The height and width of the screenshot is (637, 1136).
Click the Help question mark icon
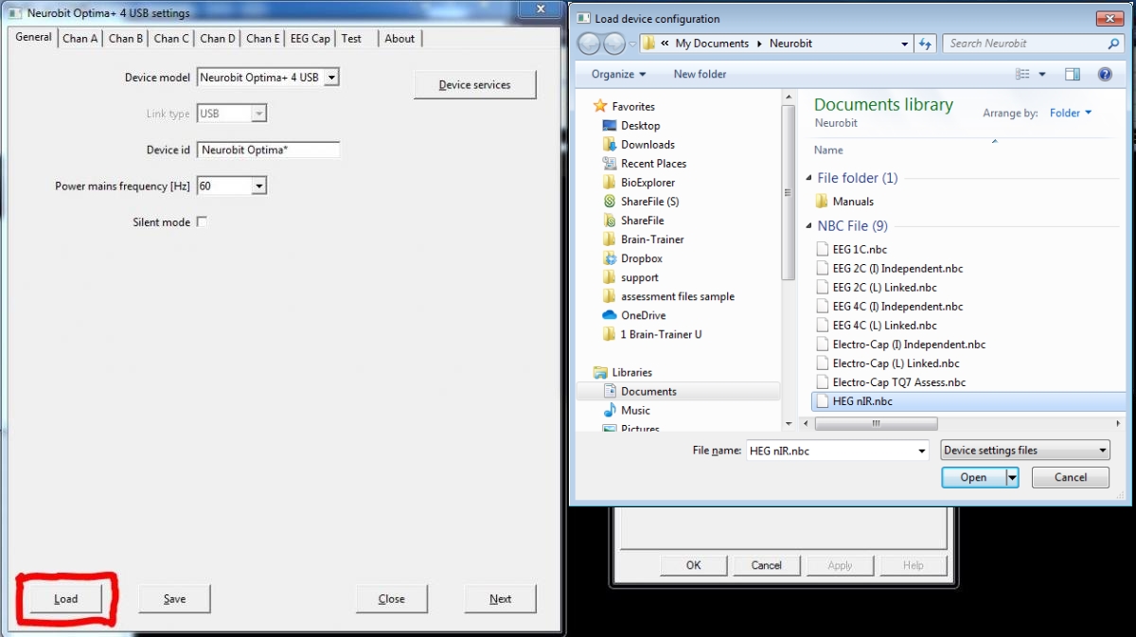coord(1104,75)
